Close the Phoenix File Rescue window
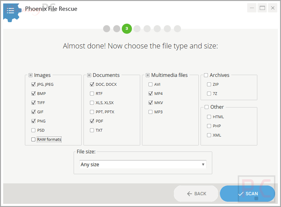 273,8
